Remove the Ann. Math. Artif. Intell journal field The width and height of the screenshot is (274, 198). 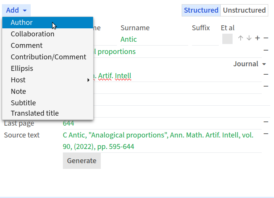tap(266, 74)
